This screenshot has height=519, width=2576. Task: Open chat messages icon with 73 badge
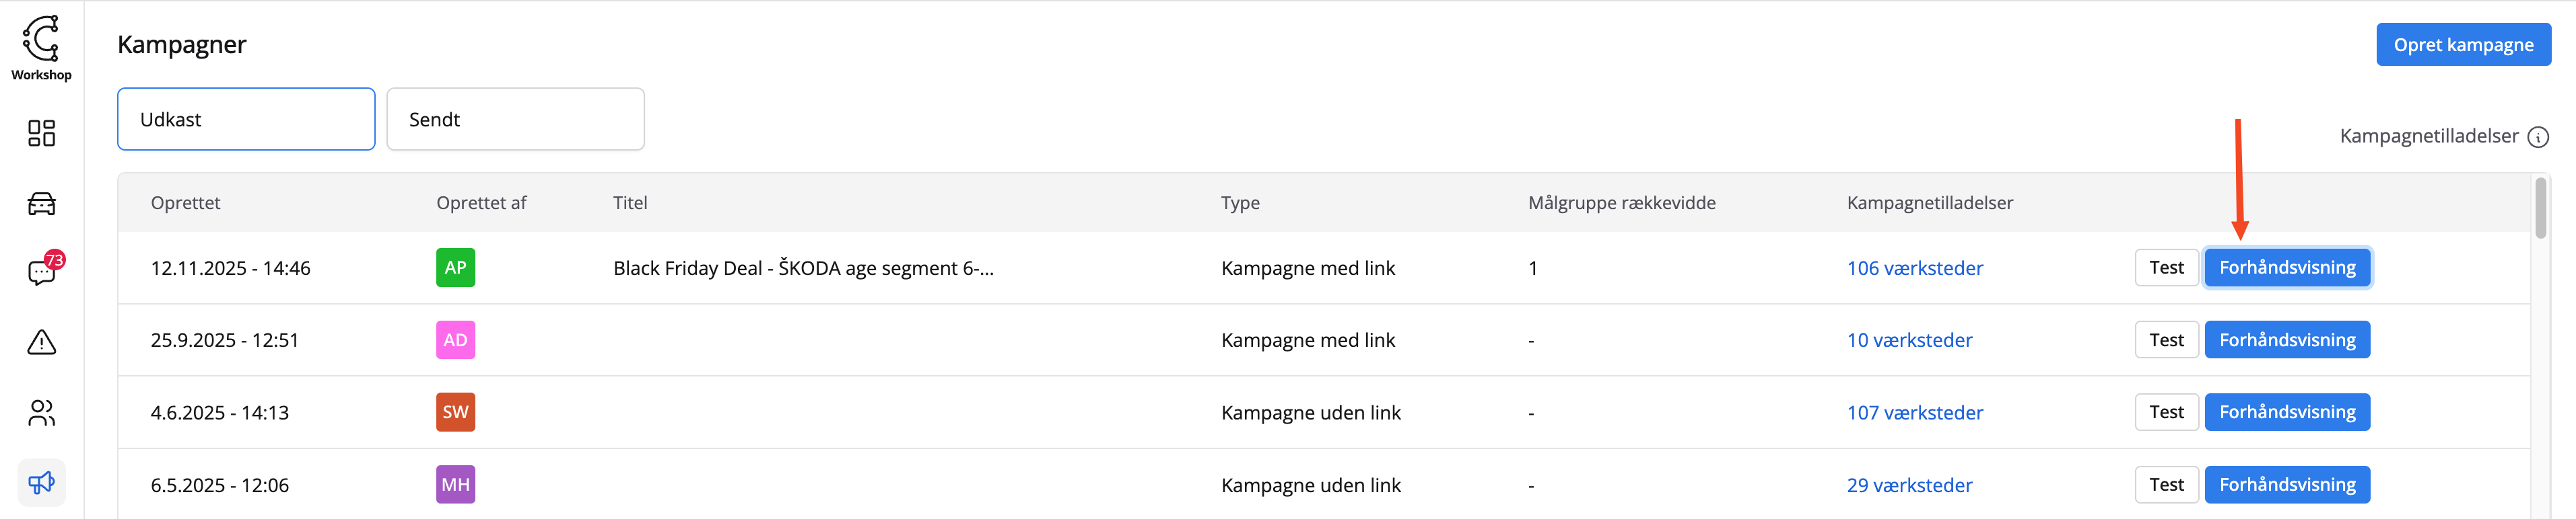[x=41, y=272]
